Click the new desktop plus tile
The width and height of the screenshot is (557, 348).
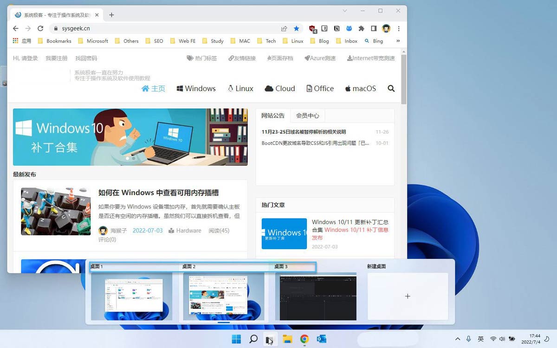point(408,296)
